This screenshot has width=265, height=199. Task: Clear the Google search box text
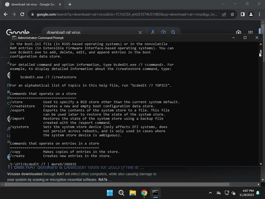(140, 32)
